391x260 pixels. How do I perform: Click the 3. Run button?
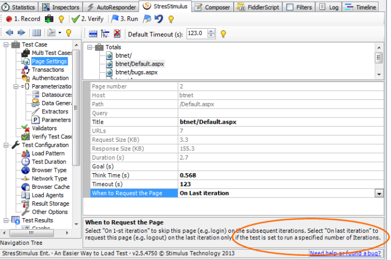tap(124, 19)
